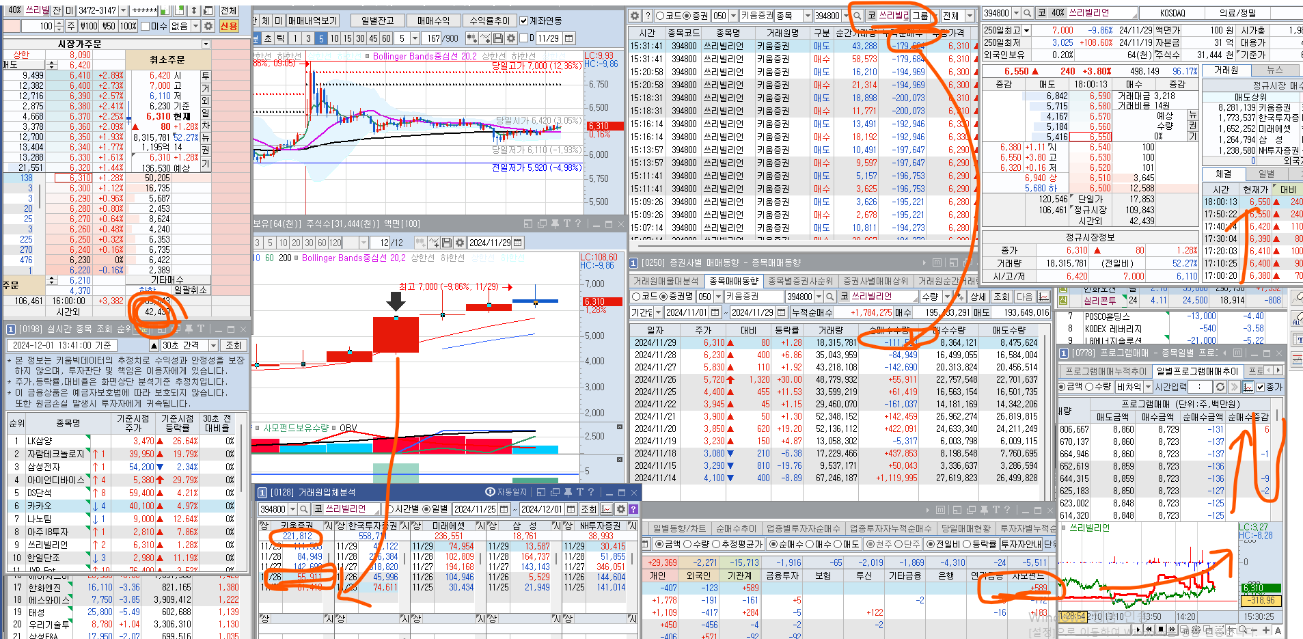Click purple help icon in 0128 window
The image size is (1303, 639).
tap(633, 509)
